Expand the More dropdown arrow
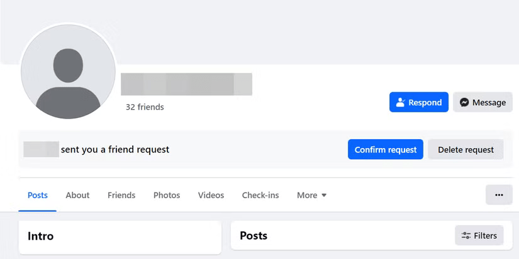 pyautogui.click(x=324, y=195)
